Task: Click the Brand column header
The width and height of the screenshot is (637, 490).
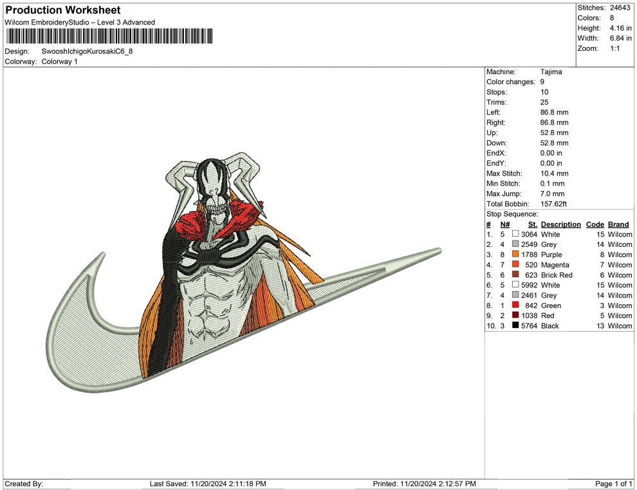Action: (x=618, y=224)
